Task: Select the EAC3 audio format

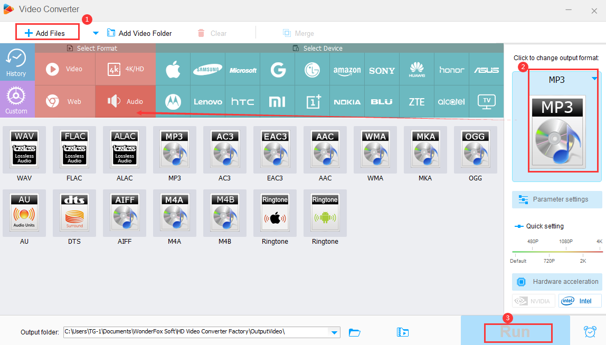Action: point(275,149)
